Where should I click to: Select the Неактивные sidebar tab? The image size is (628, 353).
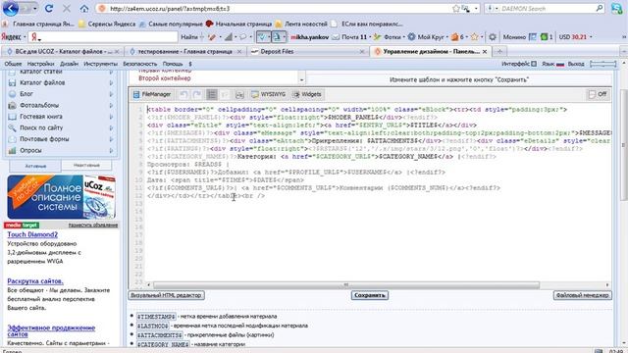pyautogui.click(x=86, y=166)
